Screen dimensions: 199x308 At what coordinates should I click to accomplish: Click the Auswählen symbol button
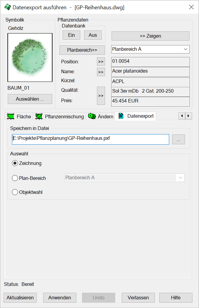(x=30, y=99)
